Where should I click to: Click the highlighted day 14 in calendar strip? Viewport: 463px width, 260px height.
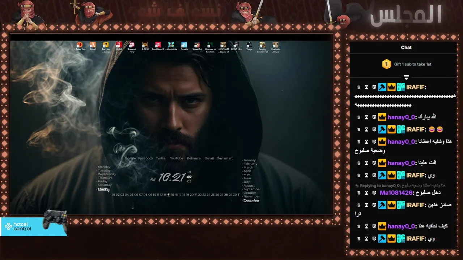[169, 195]
